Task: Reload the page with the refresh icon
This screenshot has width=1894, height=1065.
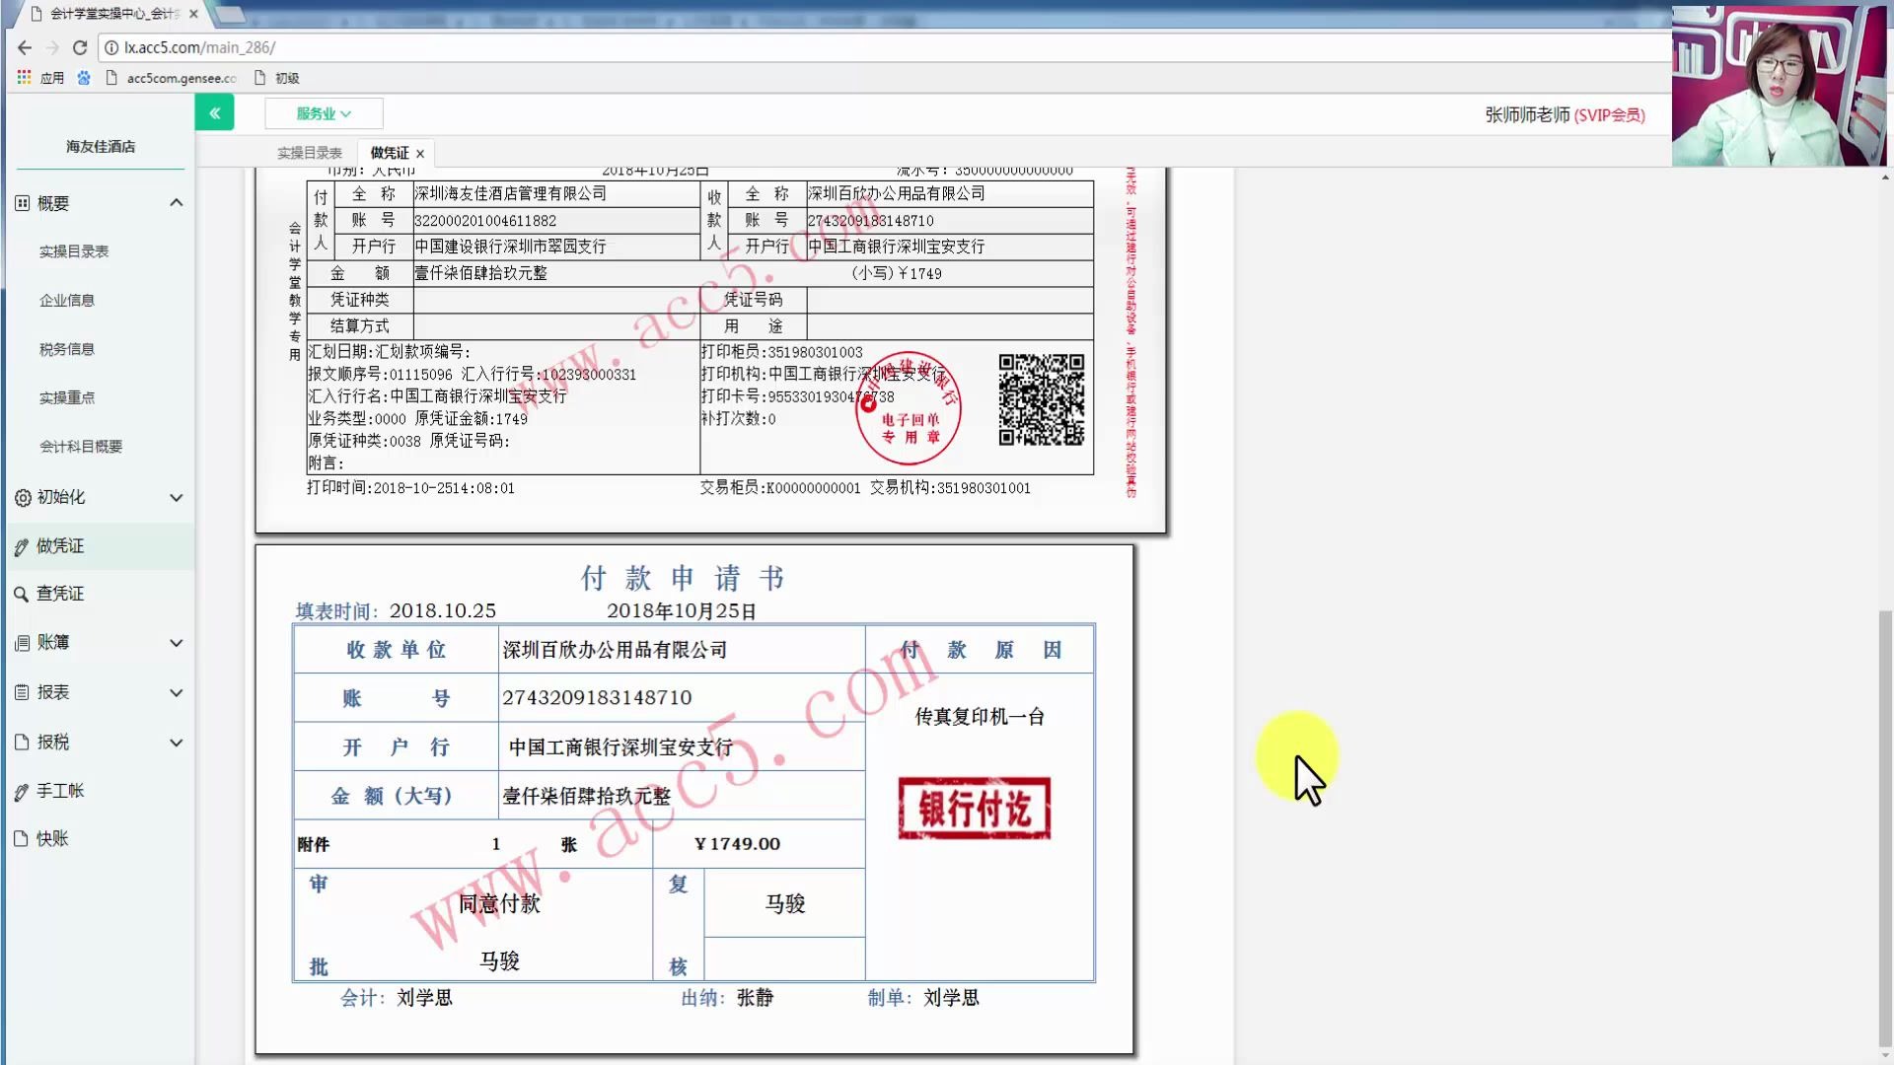Action: pyautogui.click(x=80, y=46)
